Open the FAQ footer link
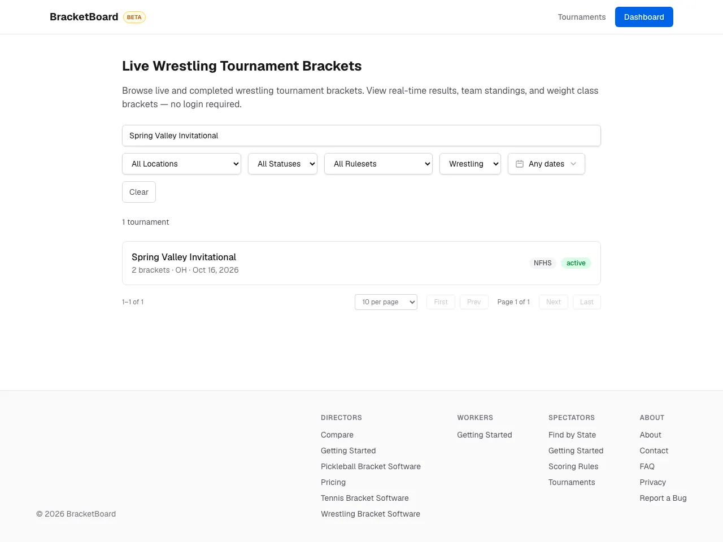 (647, 466)
